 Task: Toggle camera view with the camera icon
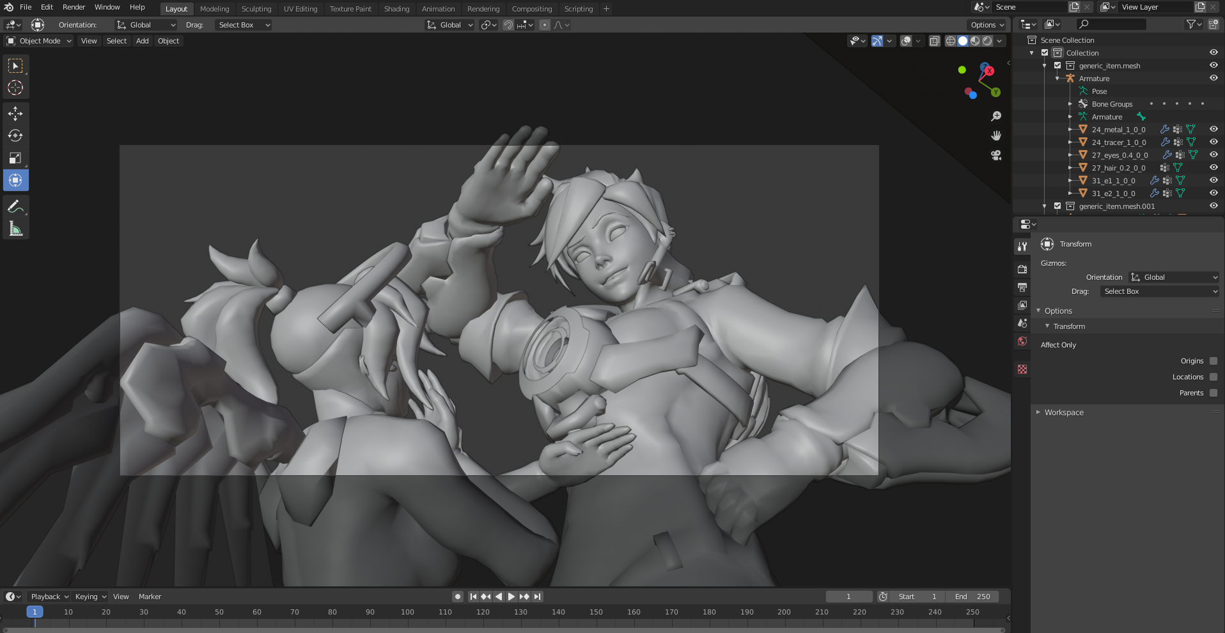pyautogui.click(x=996, y=155)
